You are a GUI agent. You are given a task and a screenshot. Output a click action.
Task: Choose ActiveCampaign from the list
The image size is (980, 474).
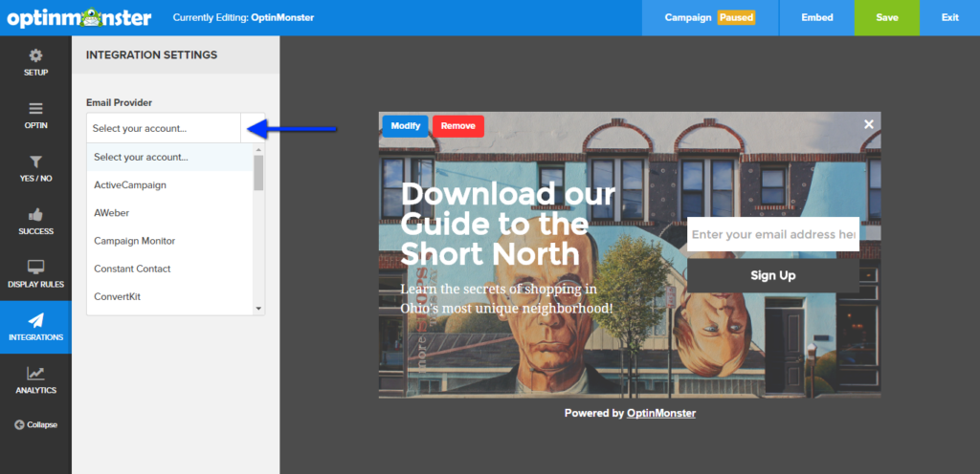169,185
